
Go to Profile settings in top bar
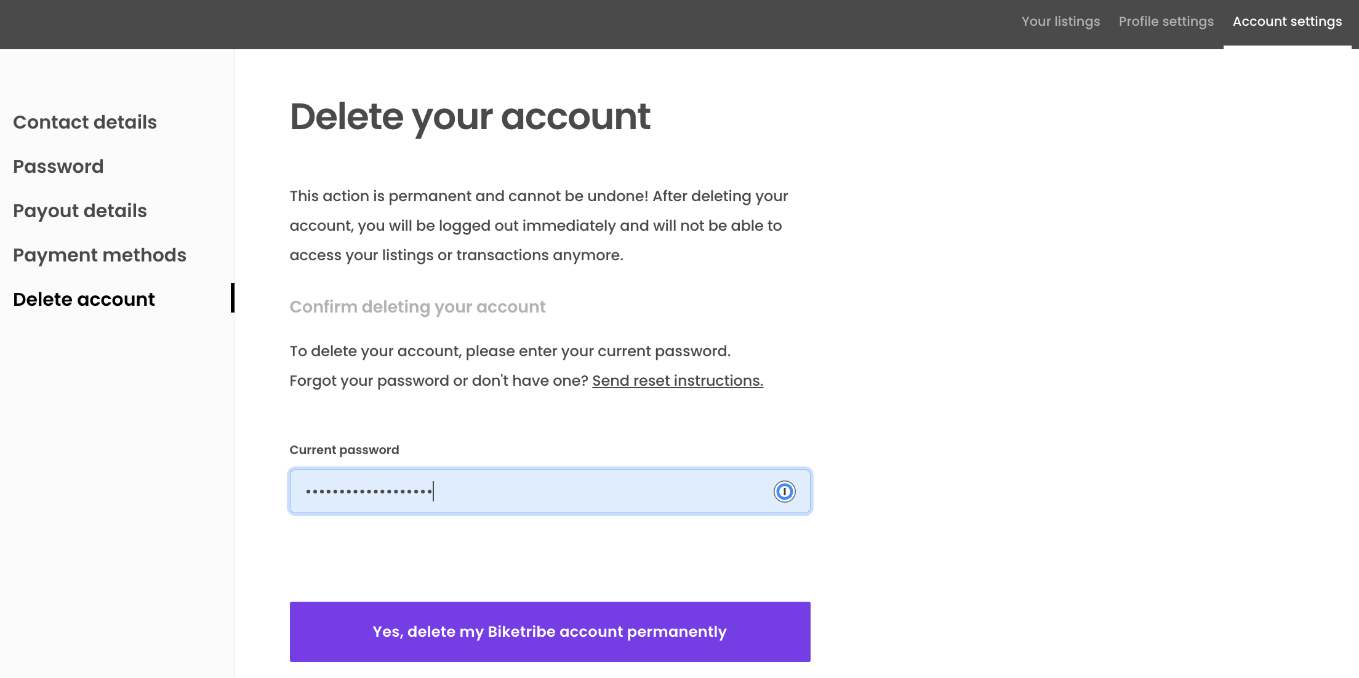click(1166, 22)
